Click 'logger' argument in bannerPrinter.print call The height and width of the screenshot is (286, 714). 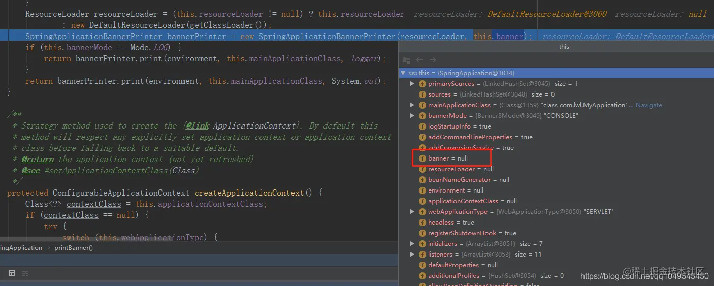click(x=364, y=59)
